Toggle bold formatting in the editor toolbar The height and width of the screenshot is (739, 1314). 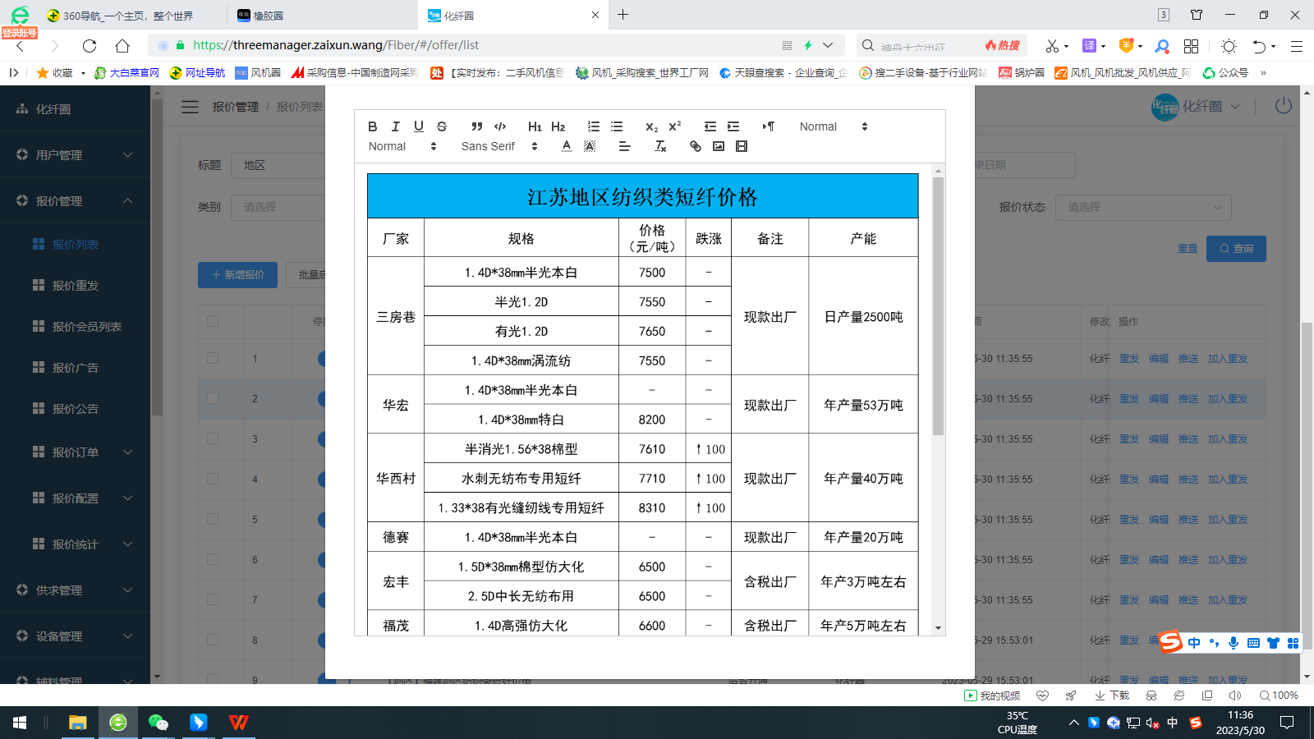pyautogui.click(x=373, y=126)
